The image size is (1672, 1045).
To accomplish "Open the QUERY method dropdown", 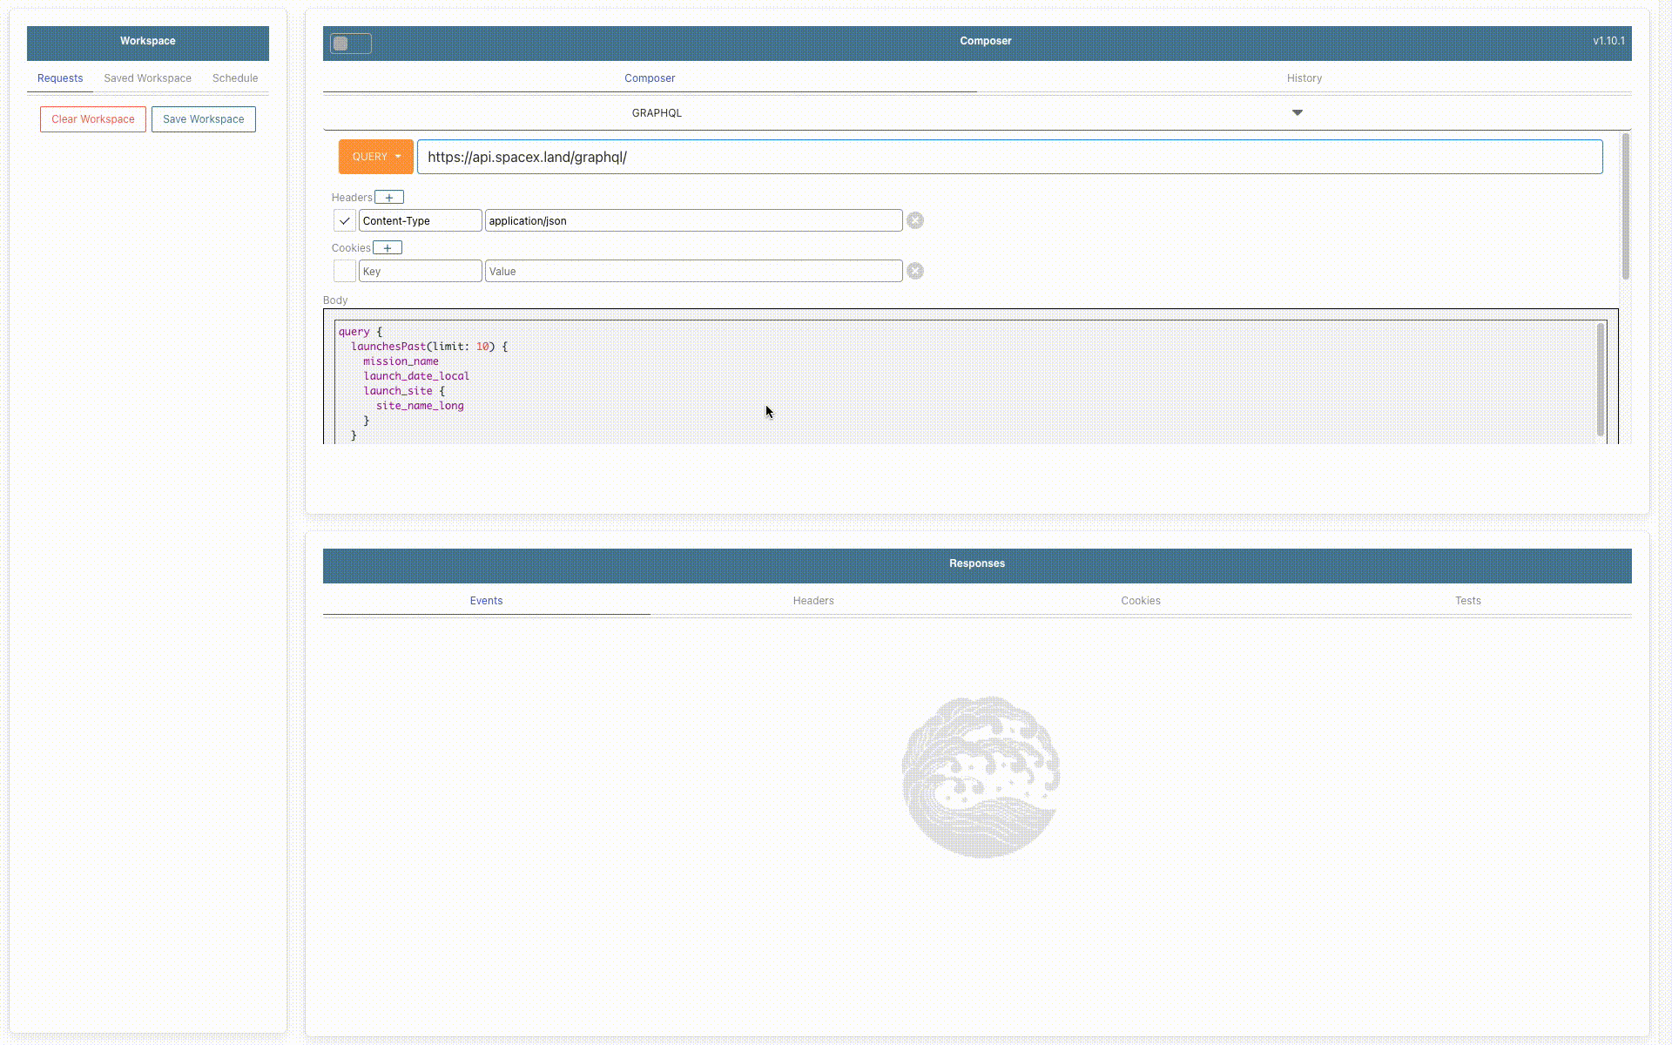I will [375, 157].
